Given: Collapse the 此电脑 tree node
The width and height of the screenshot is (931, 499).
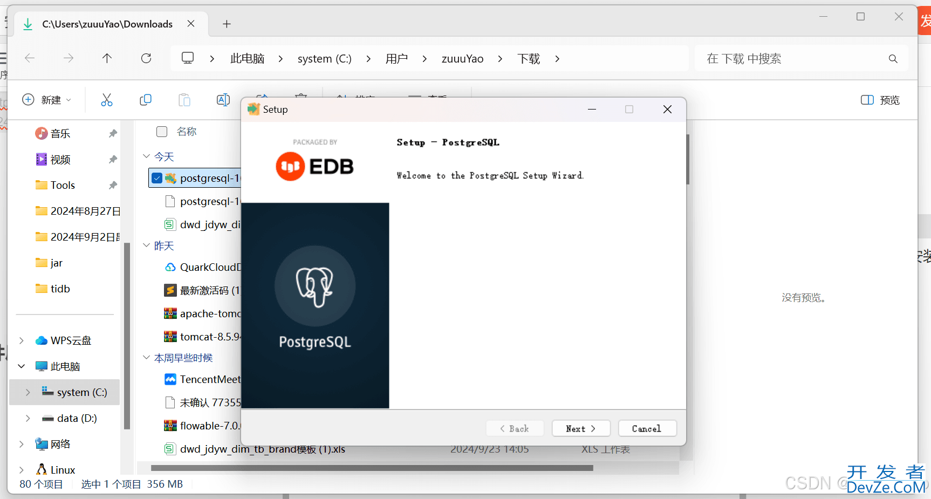Looking at the screenshot, I should (22, 366).
